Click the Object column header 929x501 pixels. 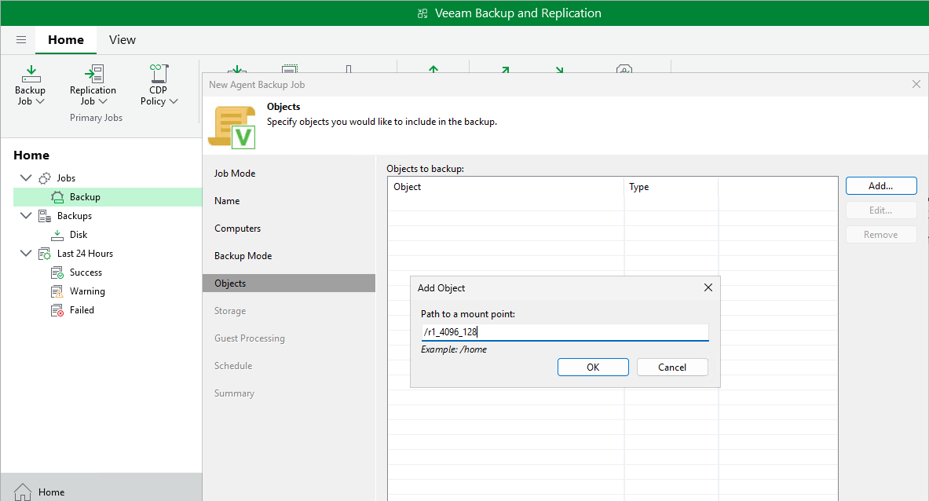(506, 187)
